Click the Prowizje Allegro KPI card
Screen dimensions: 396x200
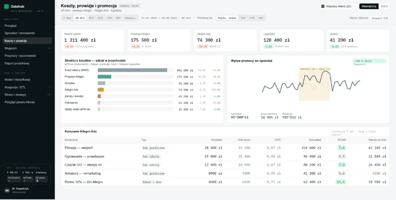pyautogui.click(x=159, y=41)
